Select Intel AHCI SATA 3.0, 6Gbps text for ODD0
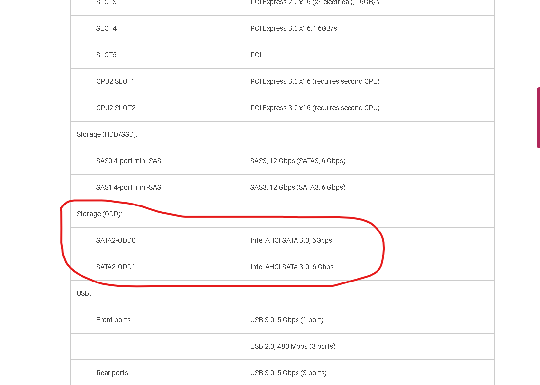Viewport: 540px width, 385px height. point(291,240)
